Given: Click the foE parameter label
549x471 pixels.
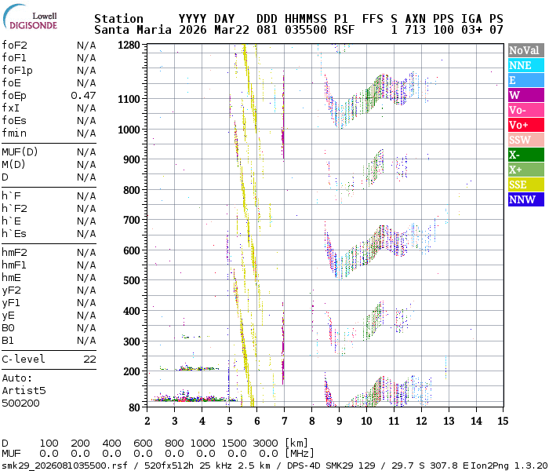Looking at the screenshot, I should (x=11, y=83).
